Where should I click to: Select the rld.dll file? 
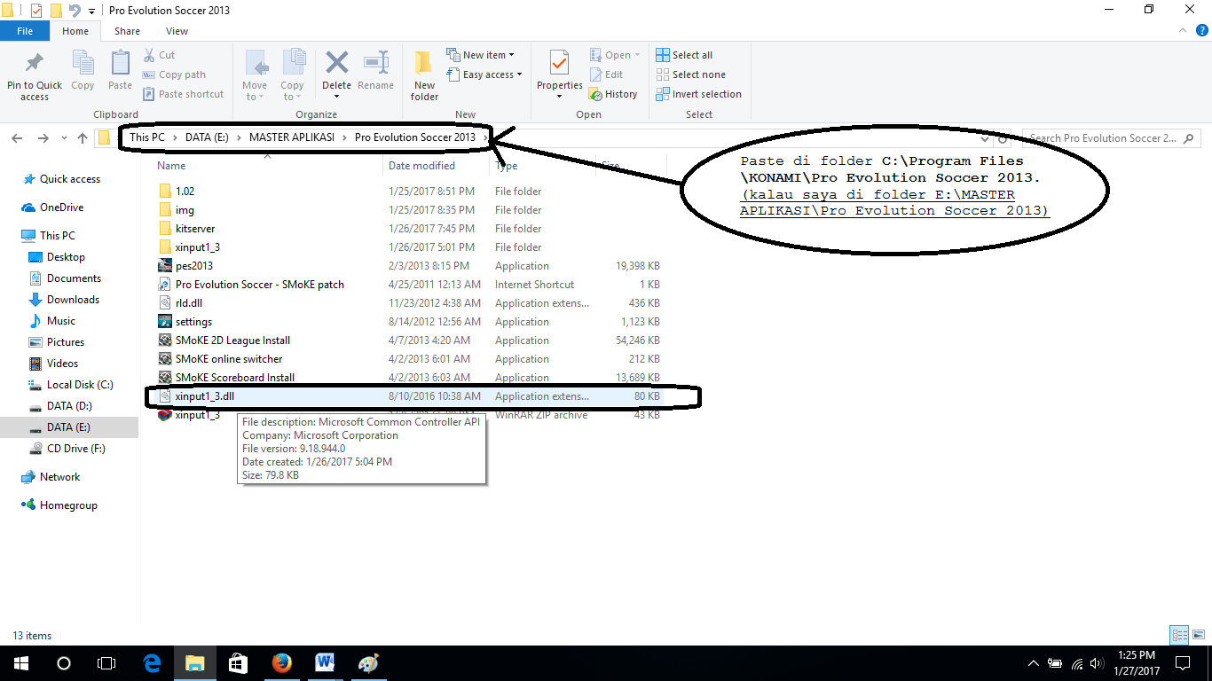pyautogui.click(x=189, y=303)
